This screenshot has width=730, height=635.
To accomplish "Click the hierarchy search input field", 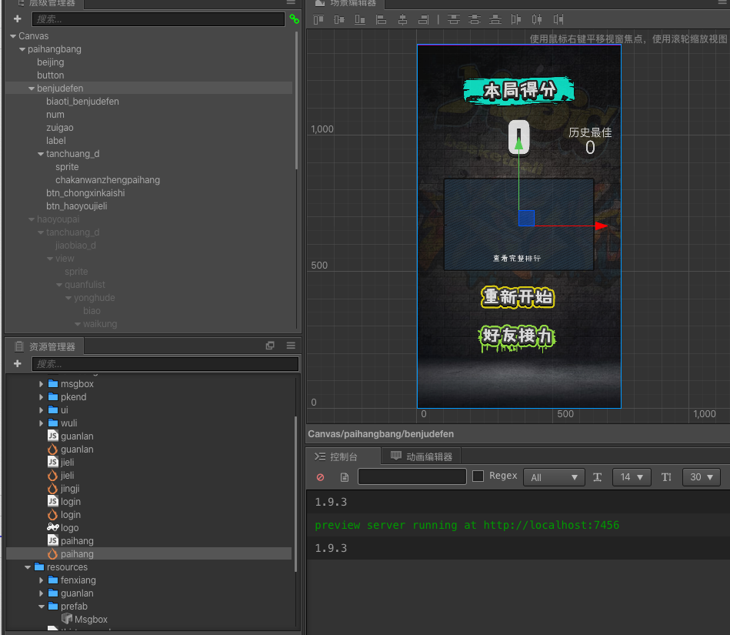I will [x=158, y=19].
